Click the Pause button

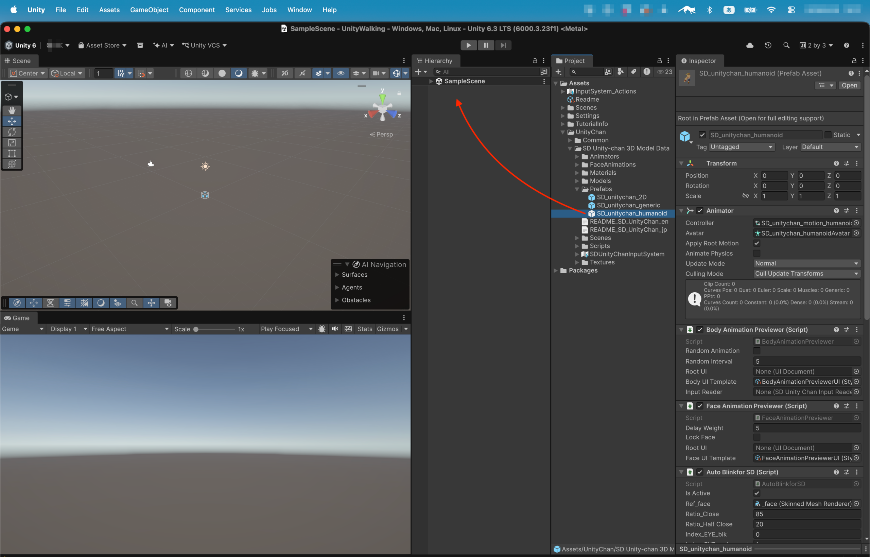pyautogui.click(x=486, y=45)
